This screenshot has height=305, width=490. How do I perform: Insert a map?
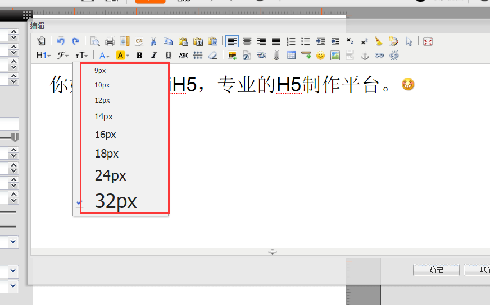[335, 55]
